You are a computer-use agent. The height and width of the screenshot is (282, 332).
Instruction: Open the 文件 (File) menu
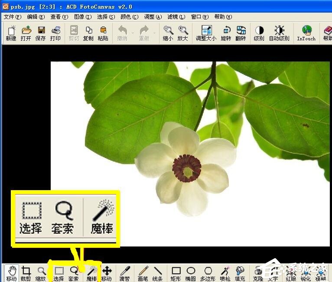coord(12,17)
